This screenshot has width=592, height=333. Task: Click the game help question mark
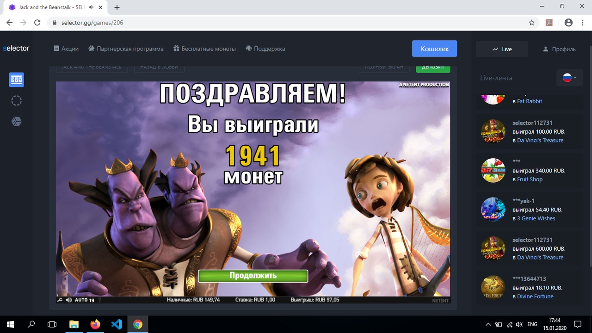coord(99,300)
